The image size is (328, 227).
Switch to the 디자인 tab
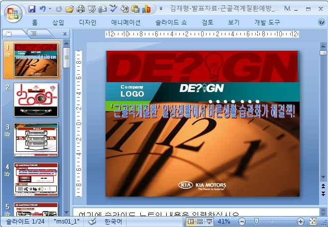pos(88,22)
